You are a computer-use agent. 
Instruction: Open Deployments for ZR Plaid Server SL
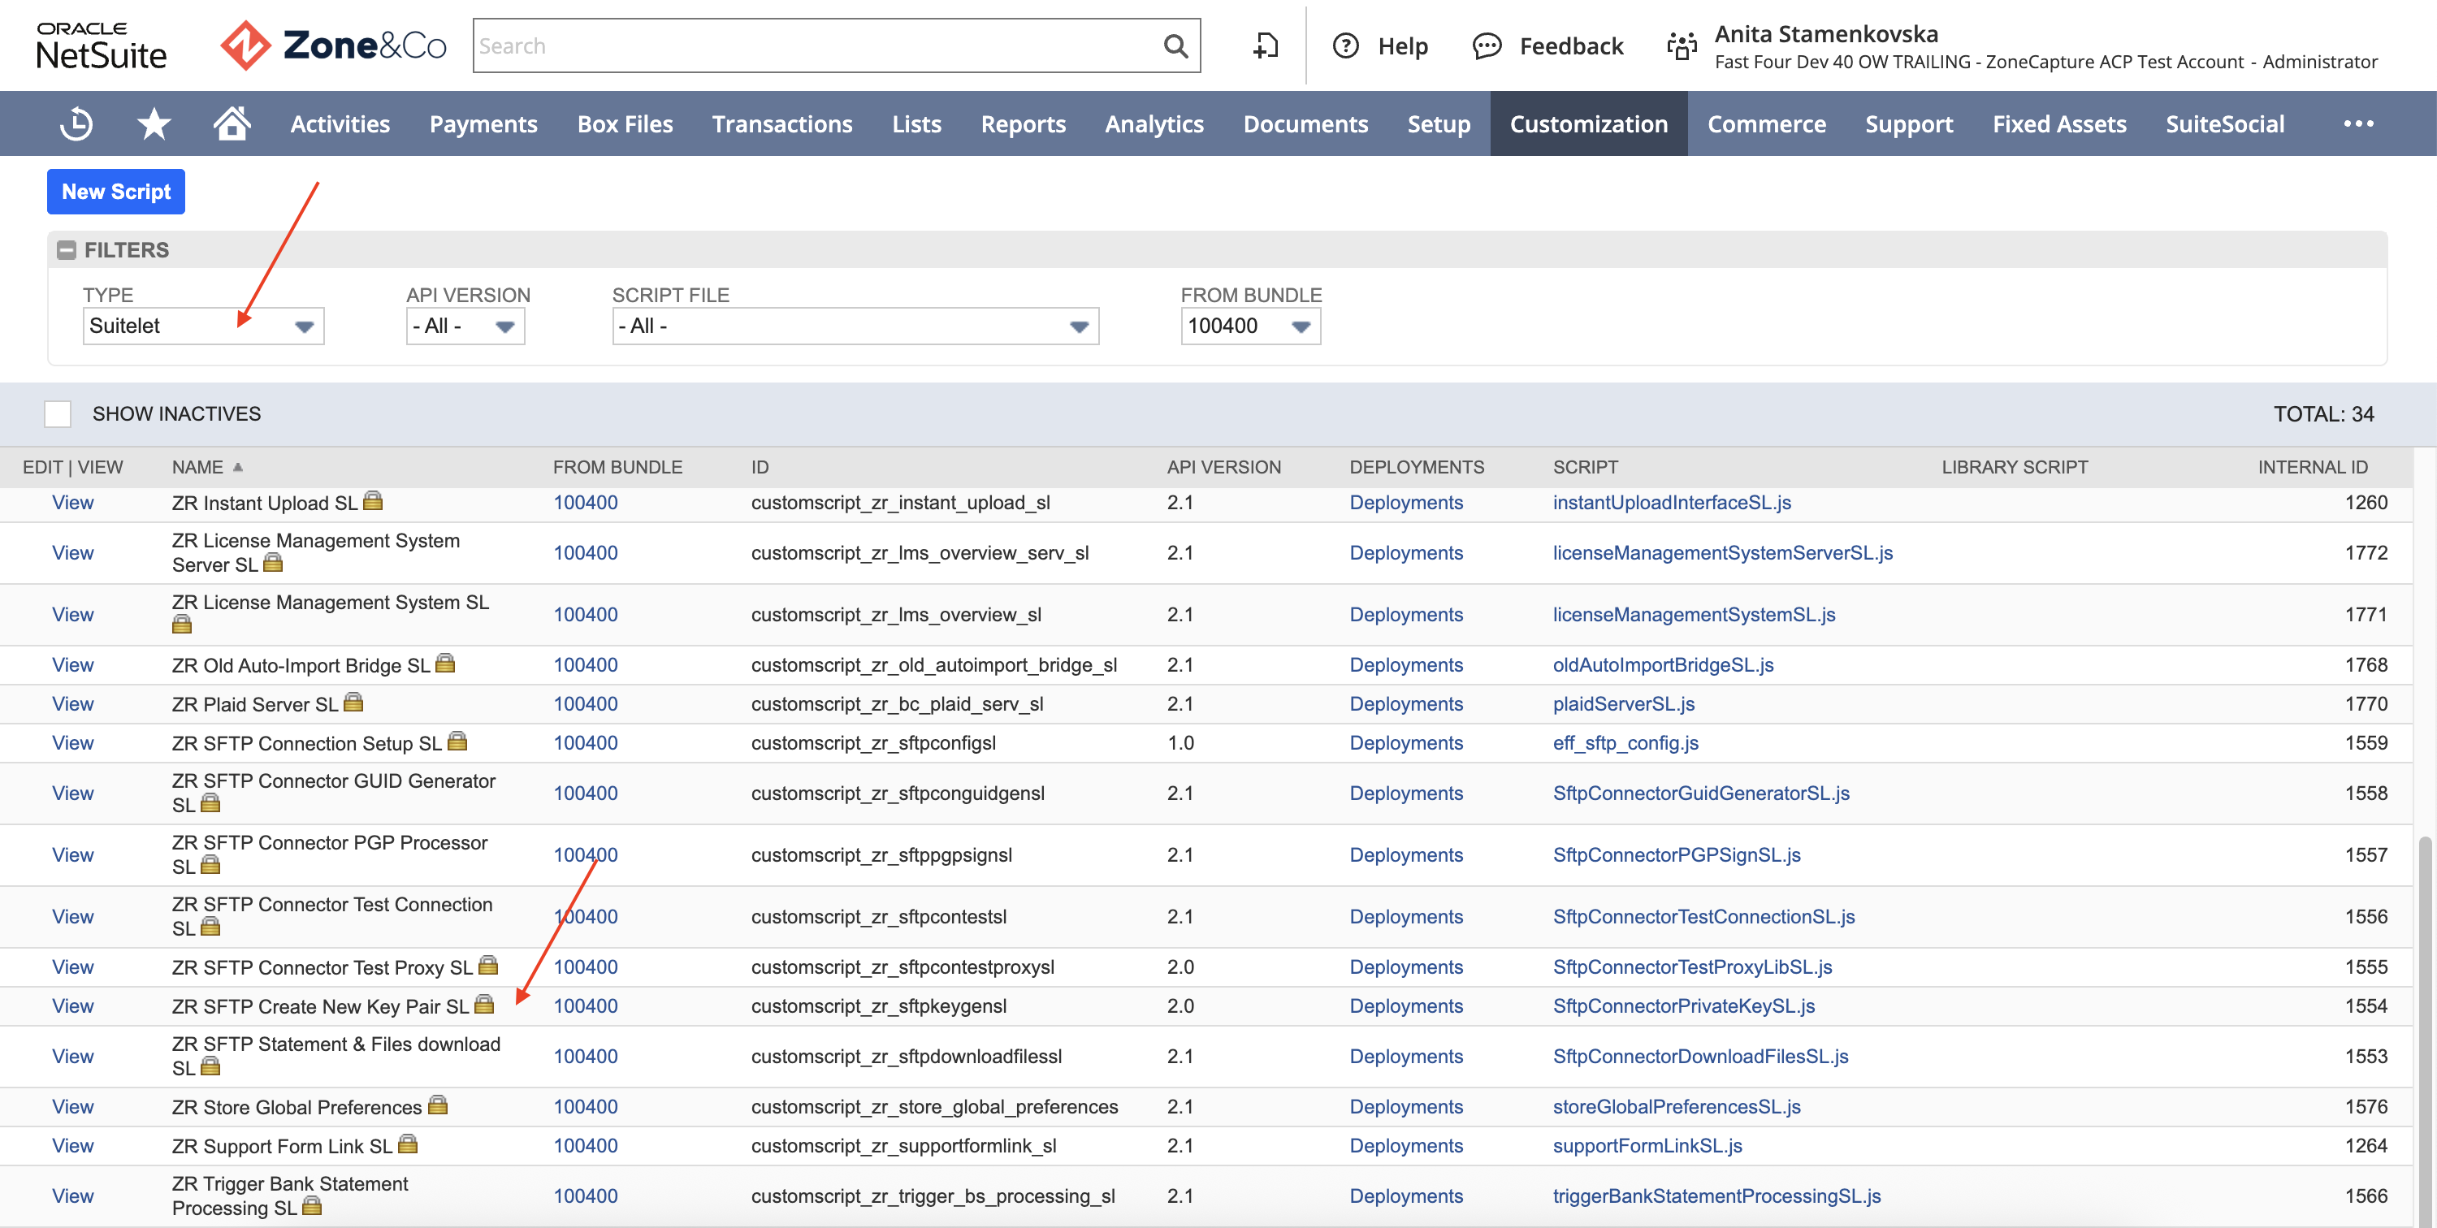click(1406, 704)
